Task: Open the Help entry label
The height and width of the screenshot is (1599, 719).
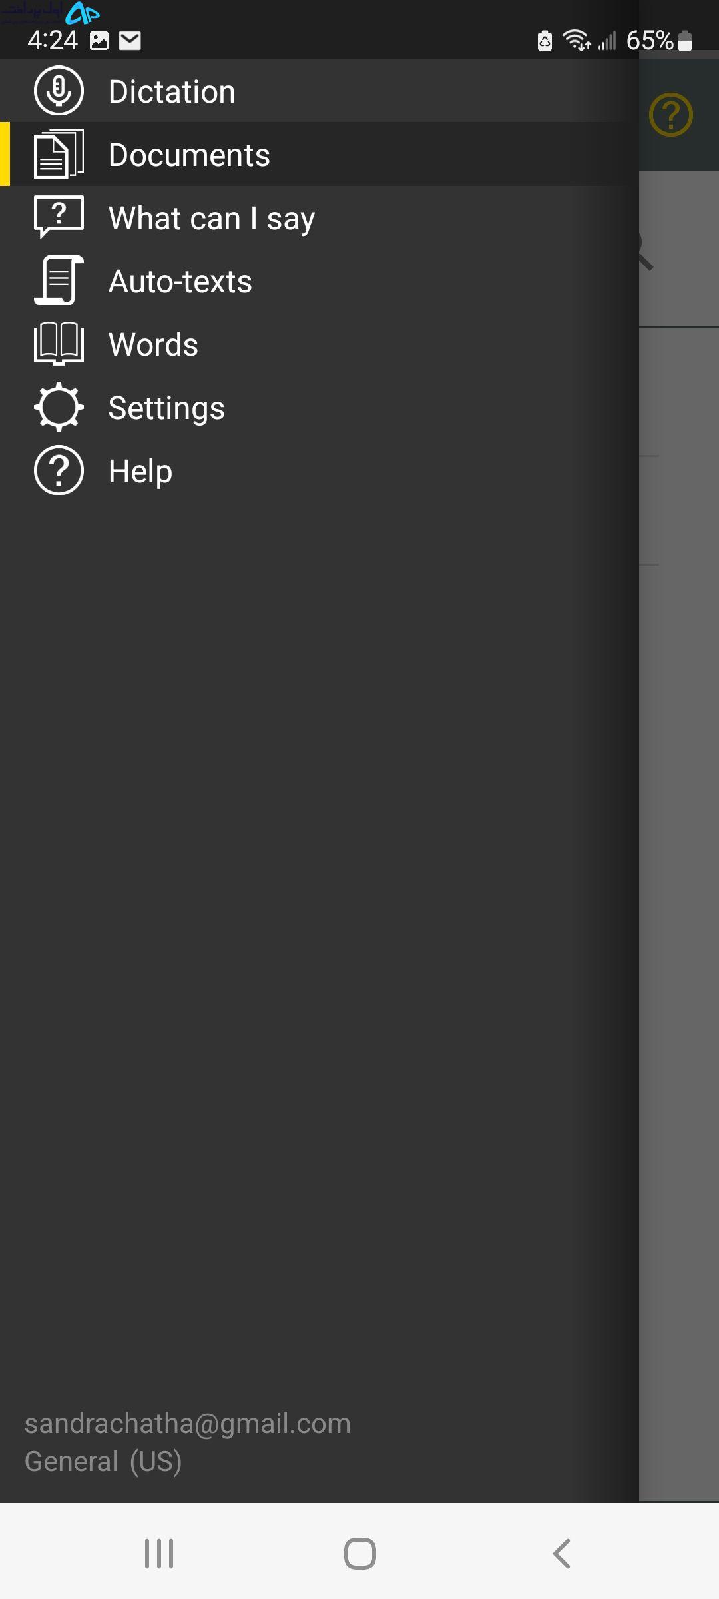Action: click(140, 472)
